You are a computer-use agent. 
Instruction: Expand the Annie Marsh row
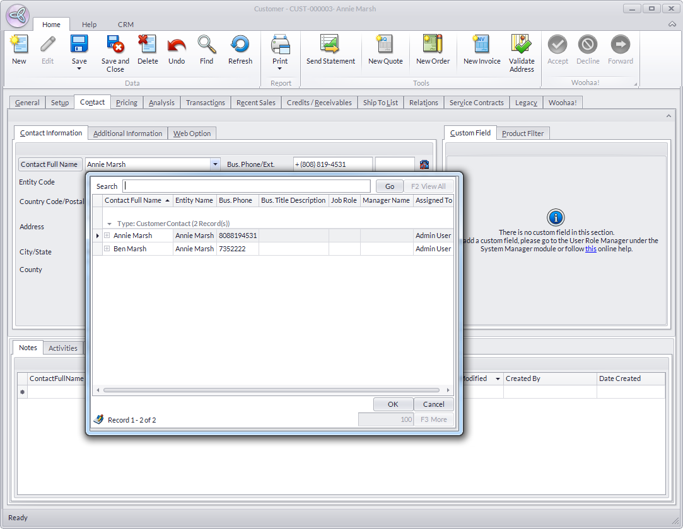(107, 236)
